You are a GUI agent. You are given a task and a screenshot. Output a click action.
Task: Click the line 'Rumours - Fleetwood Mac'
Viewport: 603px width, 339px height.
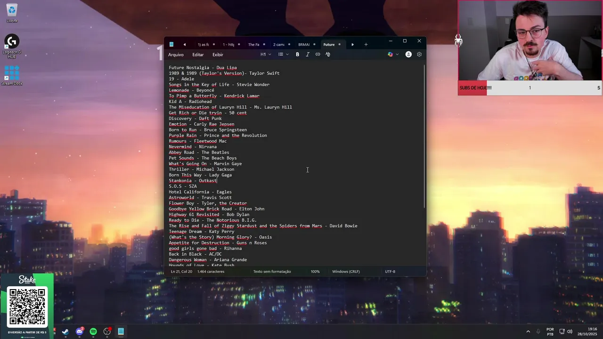(197, 141)
